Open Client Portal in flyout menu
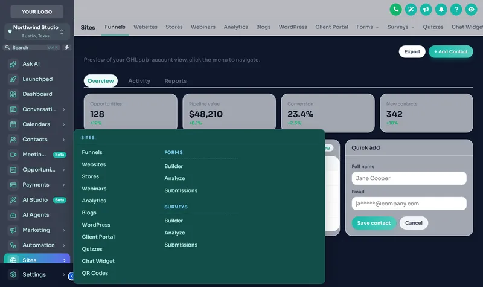The image size is (483, 287). [x=98, y=237]
